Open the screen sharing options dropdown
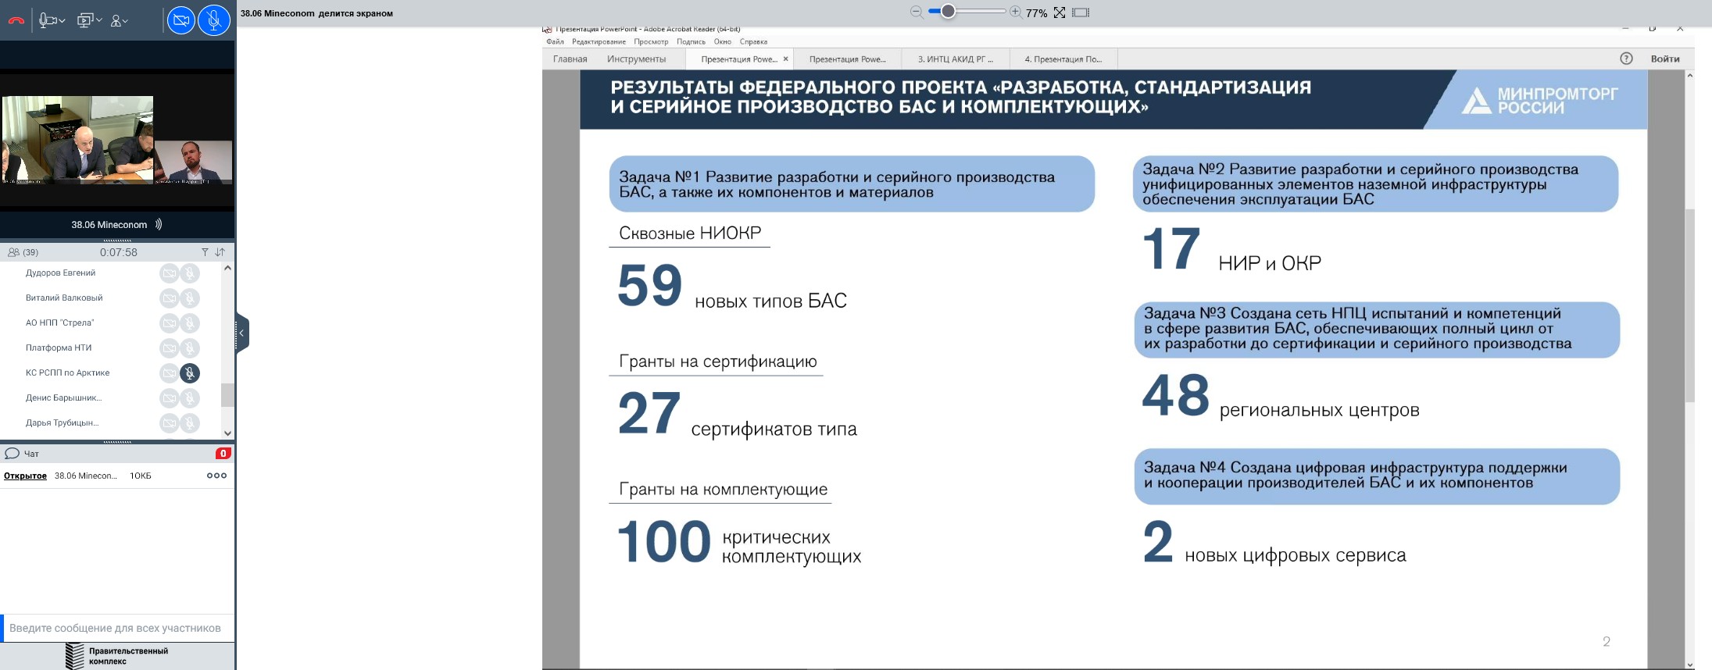1712x670 pixels. (90, 20)
